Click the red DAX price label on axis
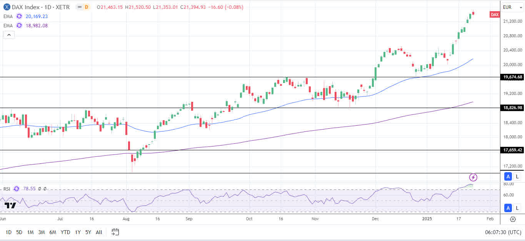 pyautogui.click(x=495, y=15)
